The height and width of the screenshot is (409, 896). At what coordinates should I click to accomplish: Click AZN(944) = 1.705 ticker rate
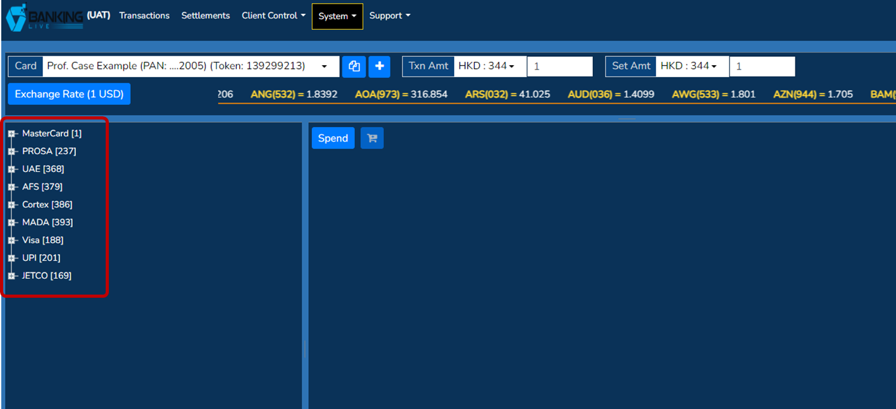(x=813, y=94)
